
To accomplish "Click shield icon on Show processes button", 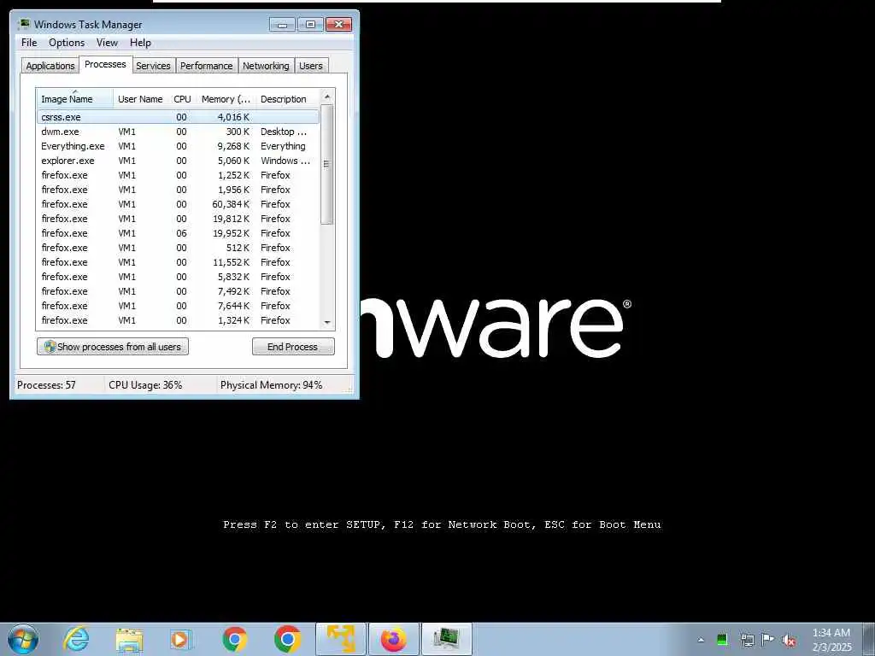I will 50,347.
